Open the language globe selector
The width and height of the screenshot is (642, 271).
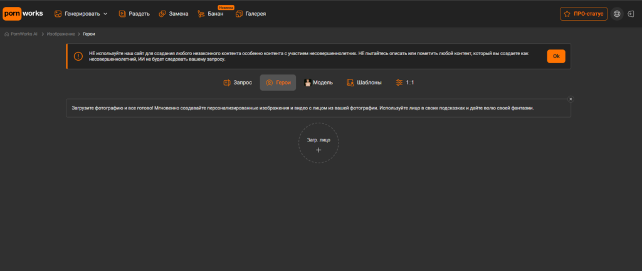click(x=617, y=14)
